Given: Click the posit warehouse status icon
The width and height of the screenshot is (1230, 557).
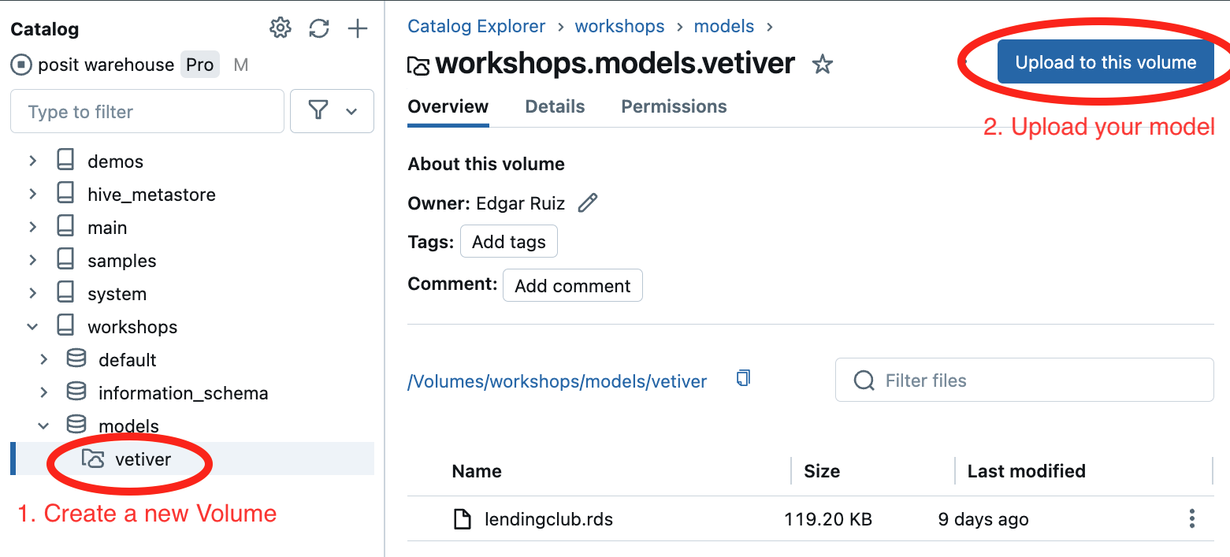Looking at the screenshot, I should pyautogui.click(x=21, y=65).
